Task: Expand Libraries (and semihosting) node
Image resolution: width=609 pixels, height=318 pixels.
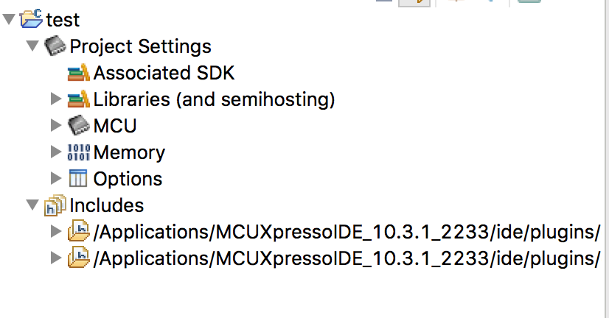Action: coord(55,99)
